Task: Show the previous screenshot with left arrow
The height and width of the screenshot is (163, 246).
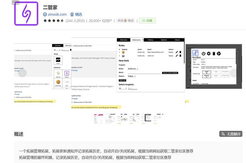Action: (x=22, y=73)
